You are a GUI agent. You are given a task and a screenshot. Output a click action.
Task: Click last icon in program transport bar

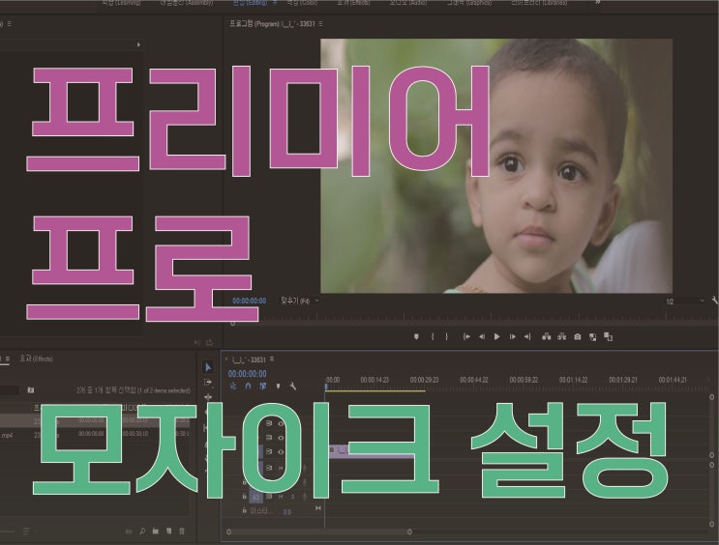tap(608, 336)
